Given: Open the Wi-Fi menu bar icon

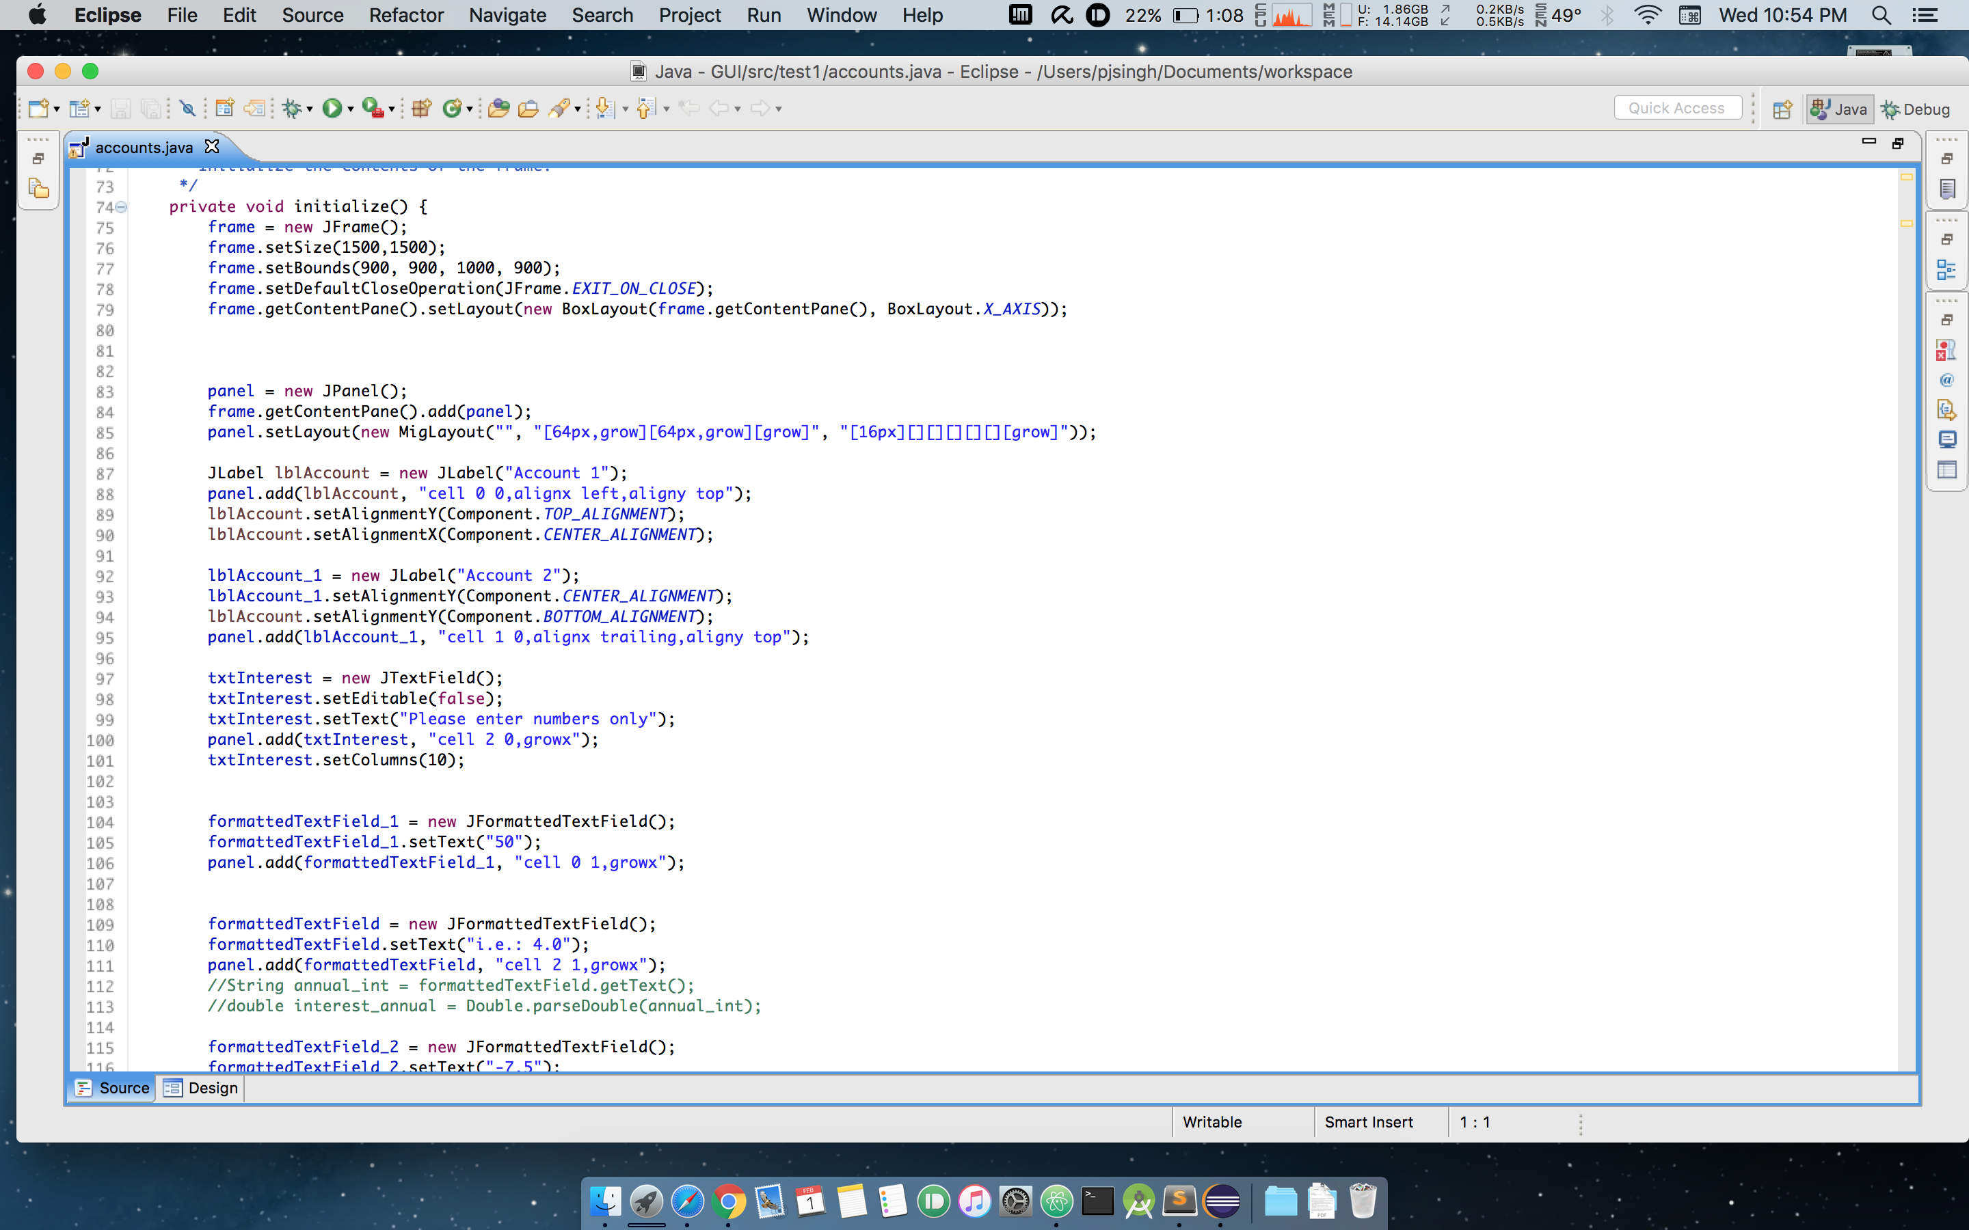Looking at the screenshot, I should (1647, 16).
